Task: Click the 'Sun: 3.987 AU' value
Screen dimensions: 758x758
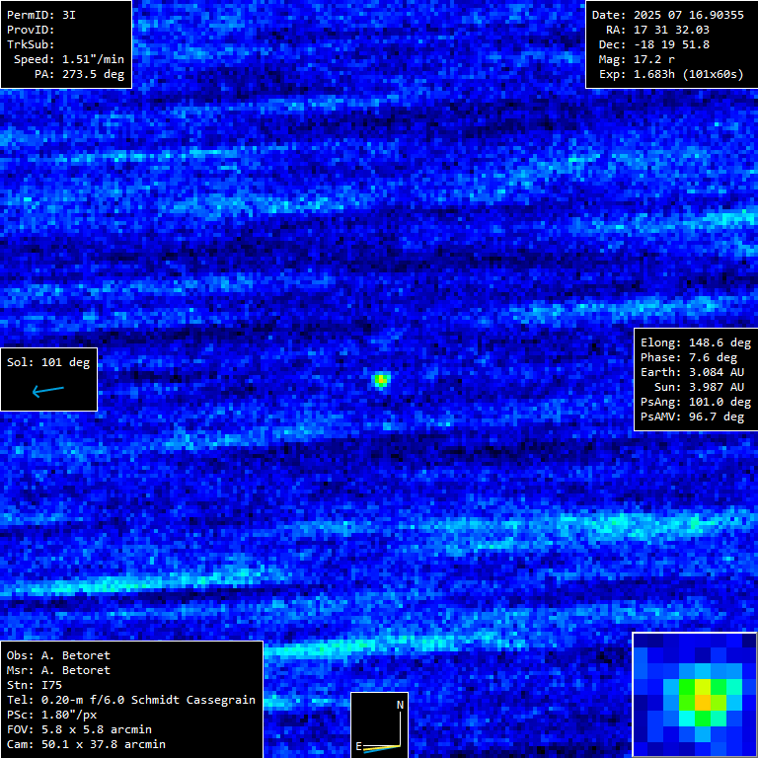Action: [699, 387]
